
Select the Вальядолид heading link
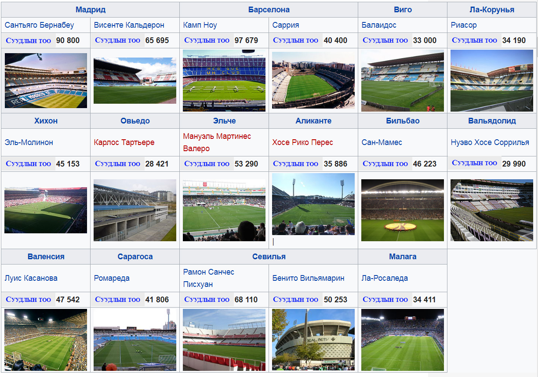[492, 121]
